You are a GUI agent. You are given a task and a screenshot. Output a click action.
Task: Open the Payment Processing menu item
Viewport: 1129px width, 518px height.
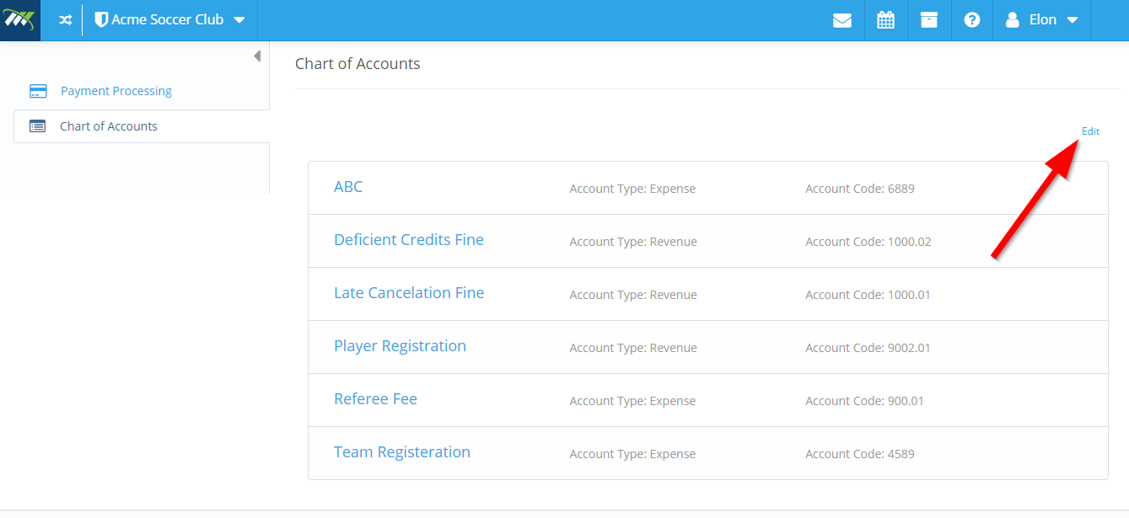(x=116, y=91)
